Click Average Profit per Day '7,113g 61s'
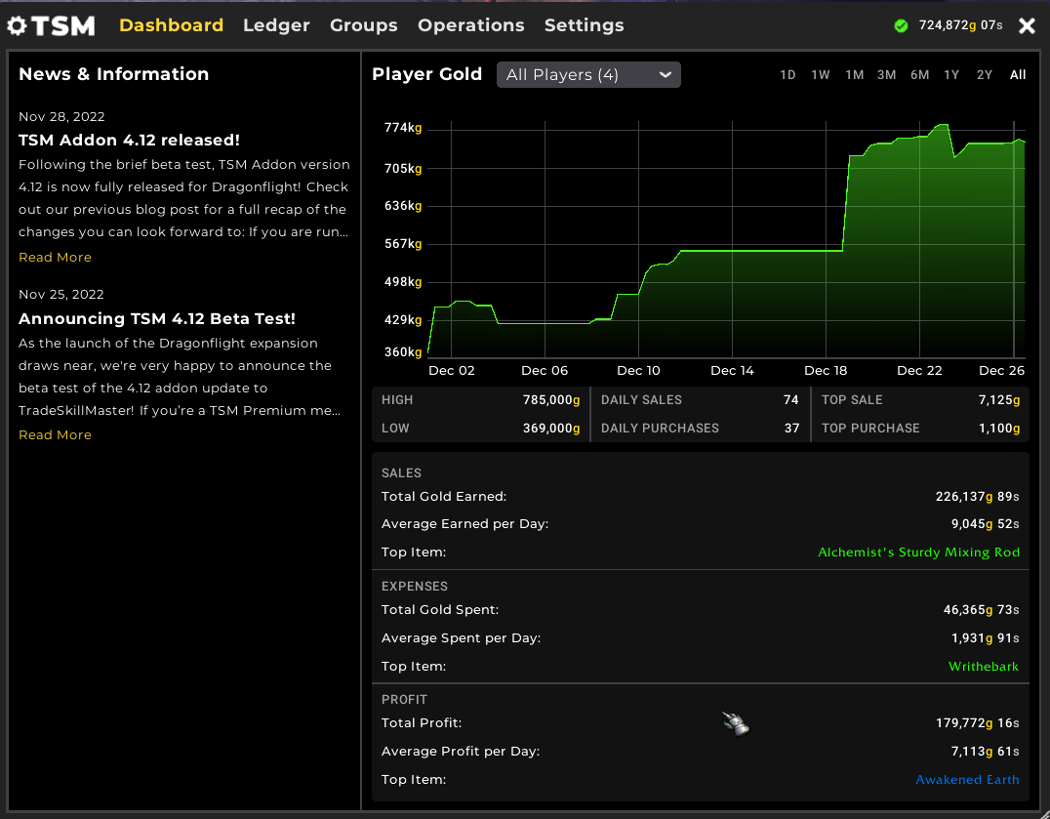1050x819 pixels. click(985, 752)
